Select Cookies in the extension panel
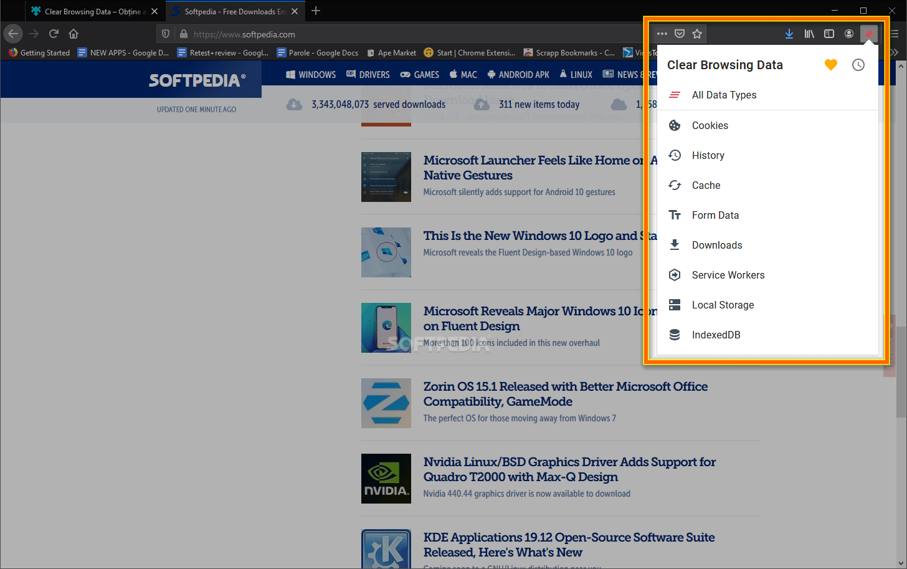907x569 pixels. click(x=710, y=125)
